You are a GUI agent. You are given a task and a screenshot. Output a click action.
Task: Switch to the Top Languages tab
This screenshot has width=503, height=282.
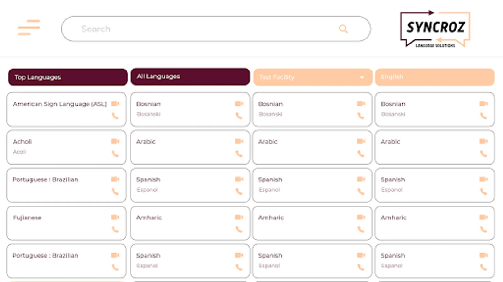click(68, 77)
